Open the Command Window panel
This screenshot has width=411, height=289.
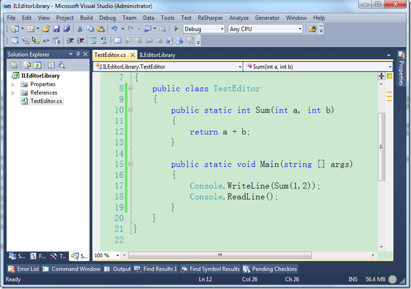71,269
